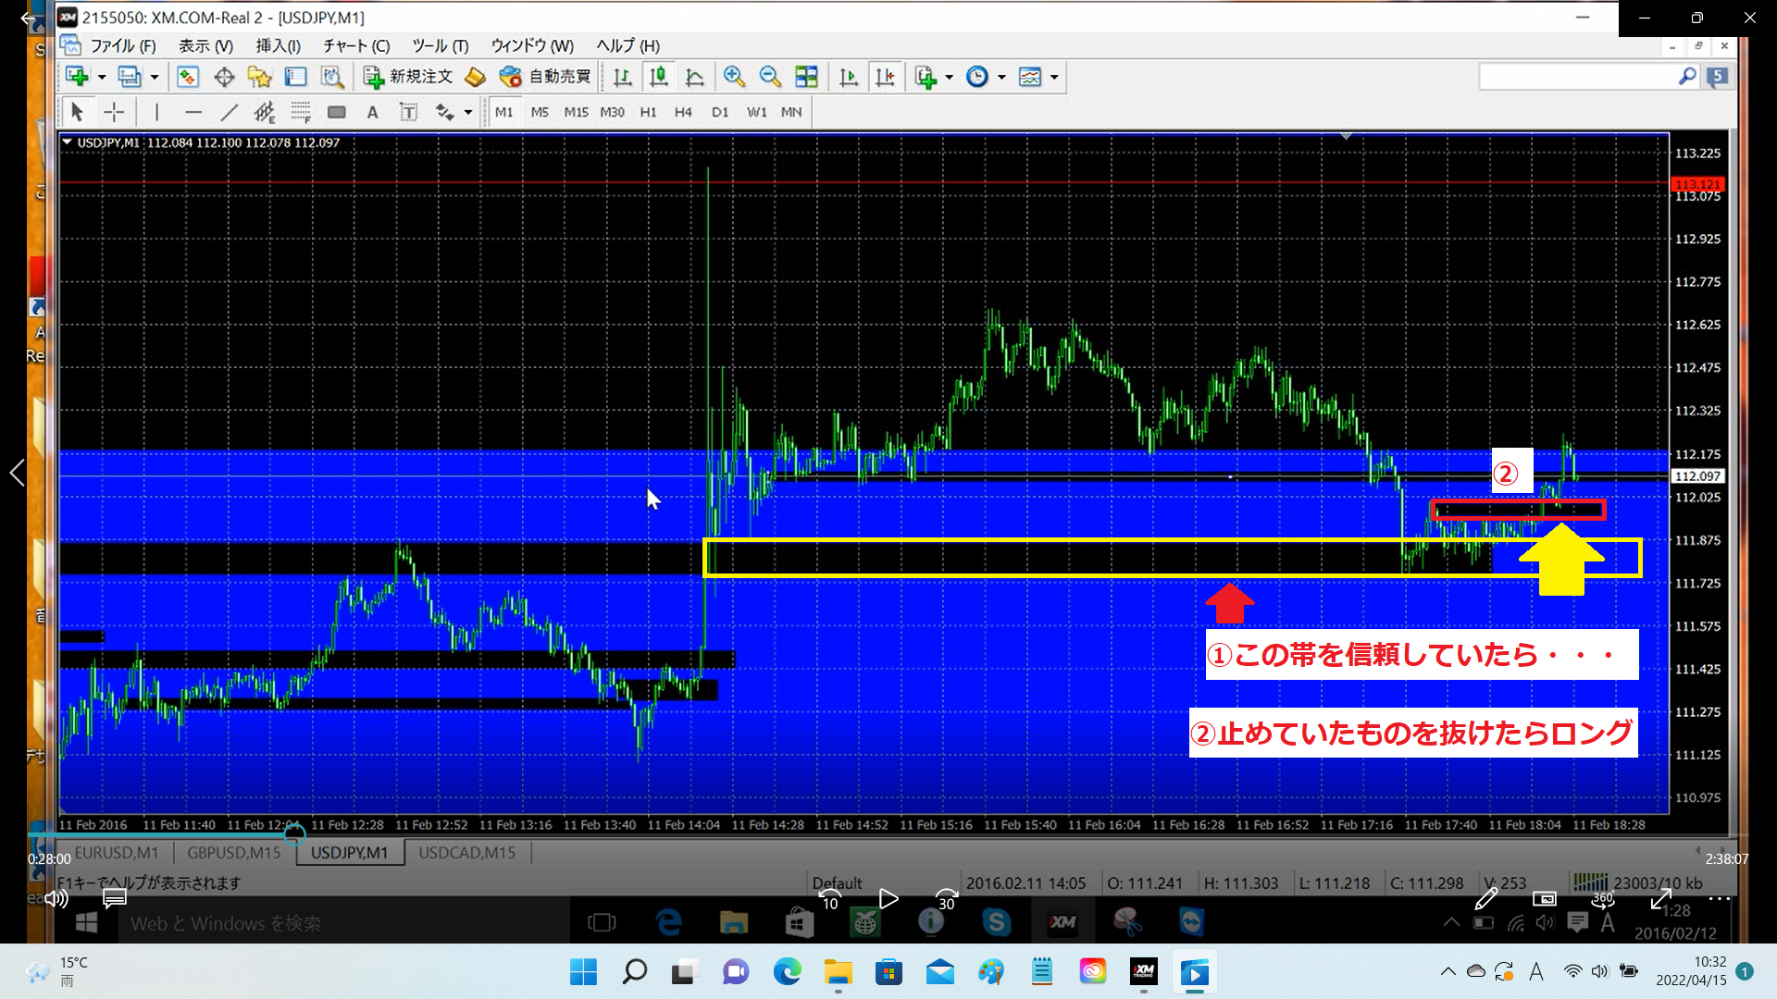
Task: Select the crosshair cursor tool
Action: (114, 112)
